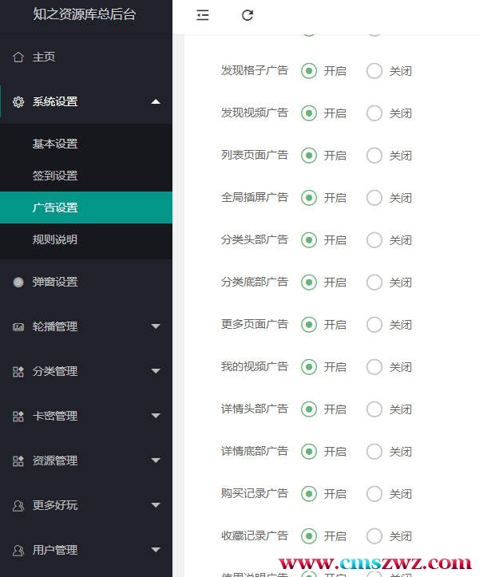The width and height of the screenshot is (479, 577).
Task: Go to 签到设置 in the sidebar
Action: pyautogui.click(x=55, y=176)
